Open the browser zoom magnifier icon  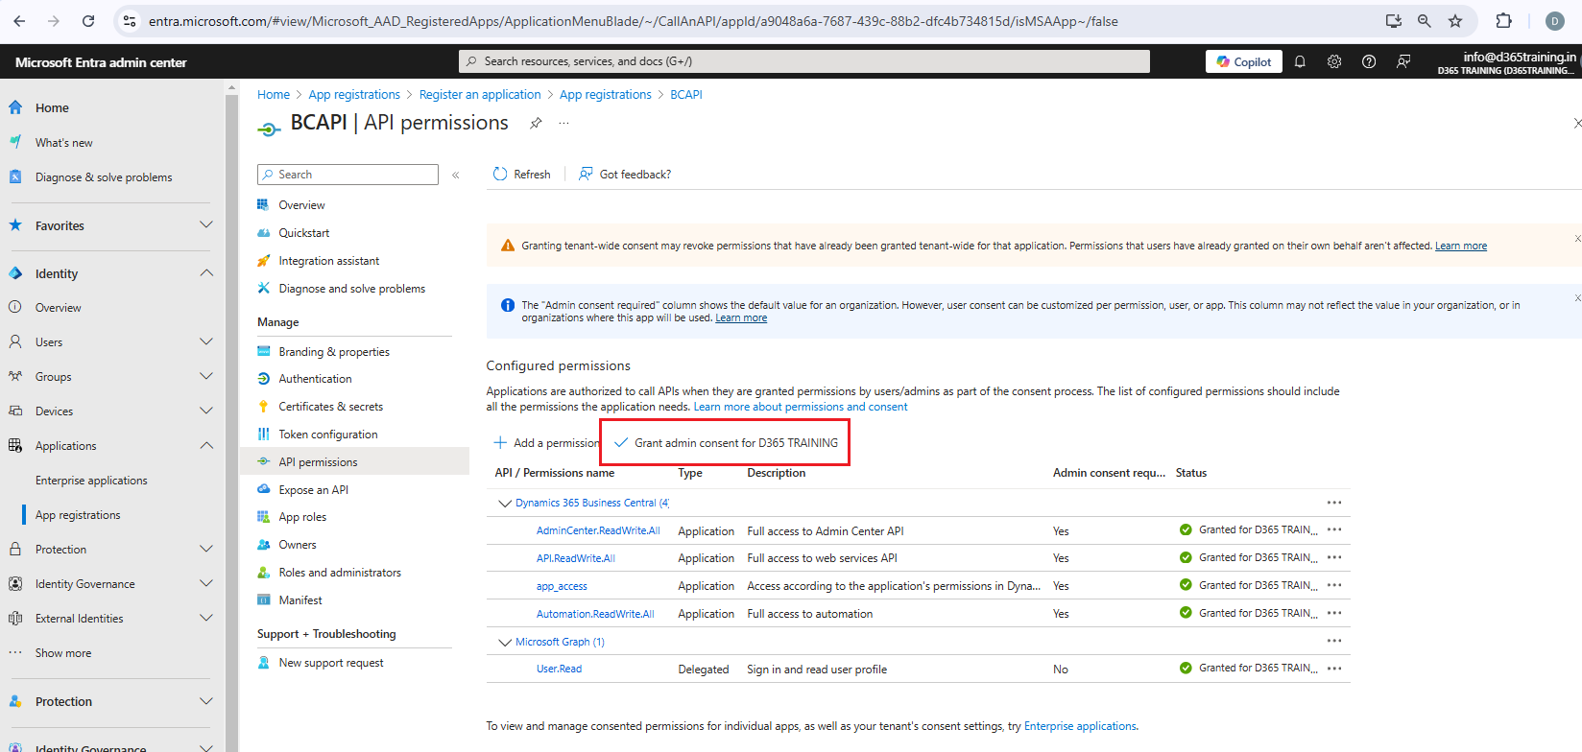click(x=1425, y=21)
